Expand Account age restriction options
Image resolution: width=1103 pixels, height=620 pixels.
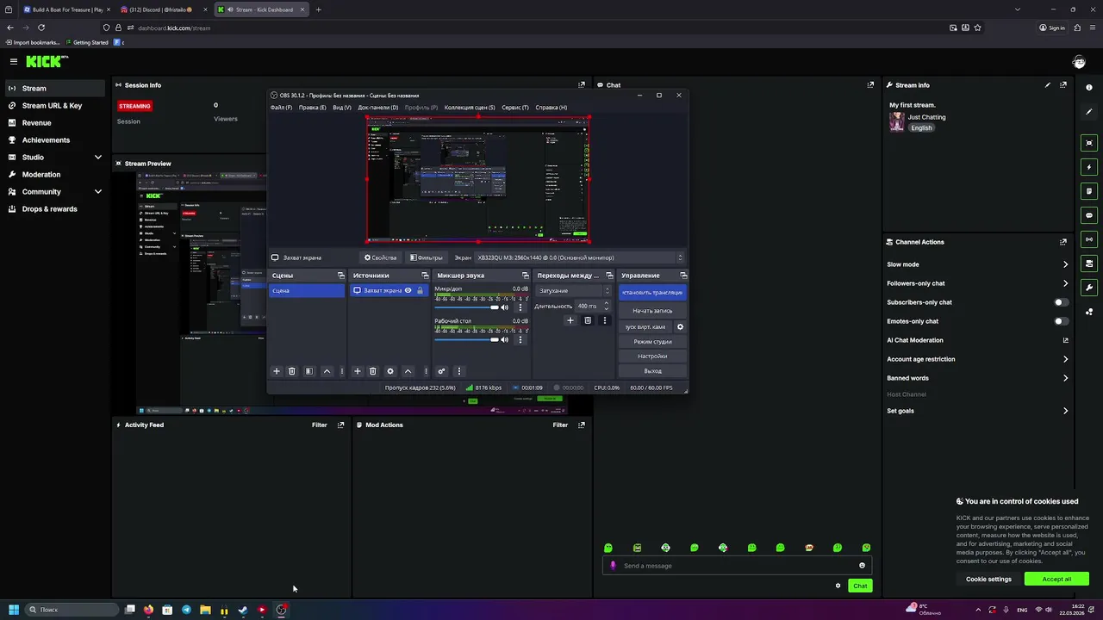[x=1065, y=359]
